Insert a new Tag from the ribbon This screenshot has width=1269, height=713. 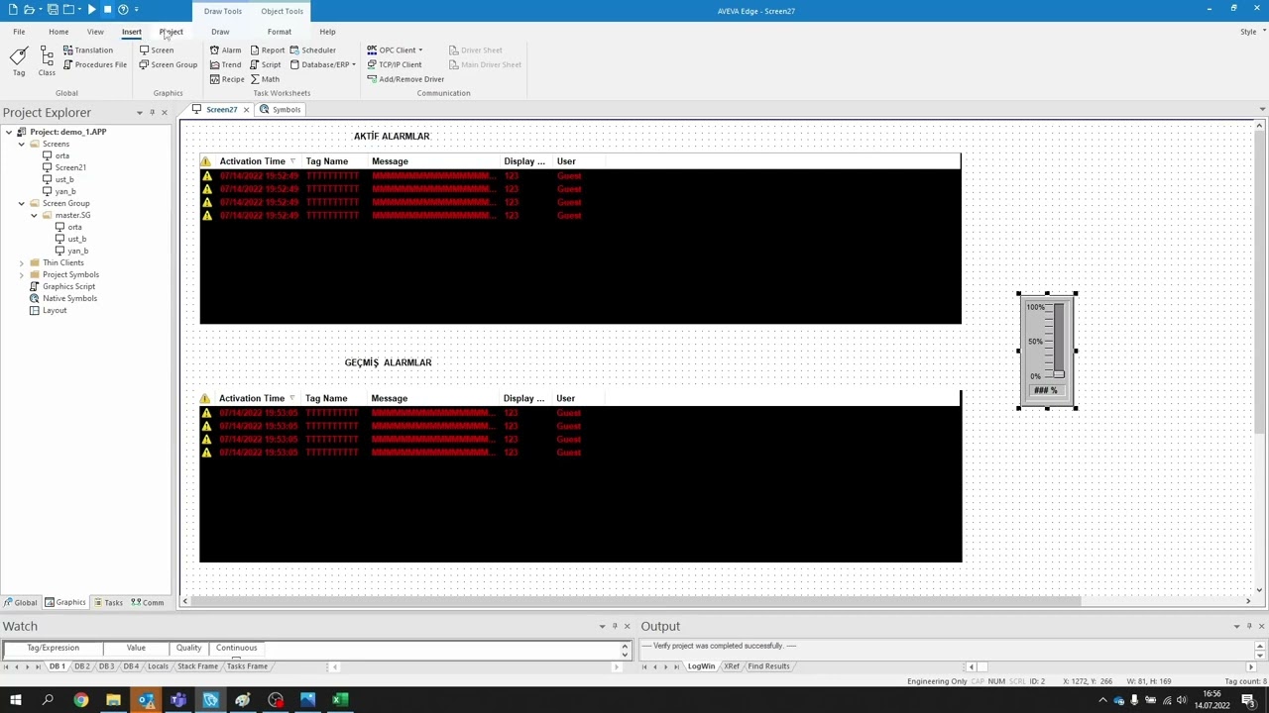(x=18, y=60)
